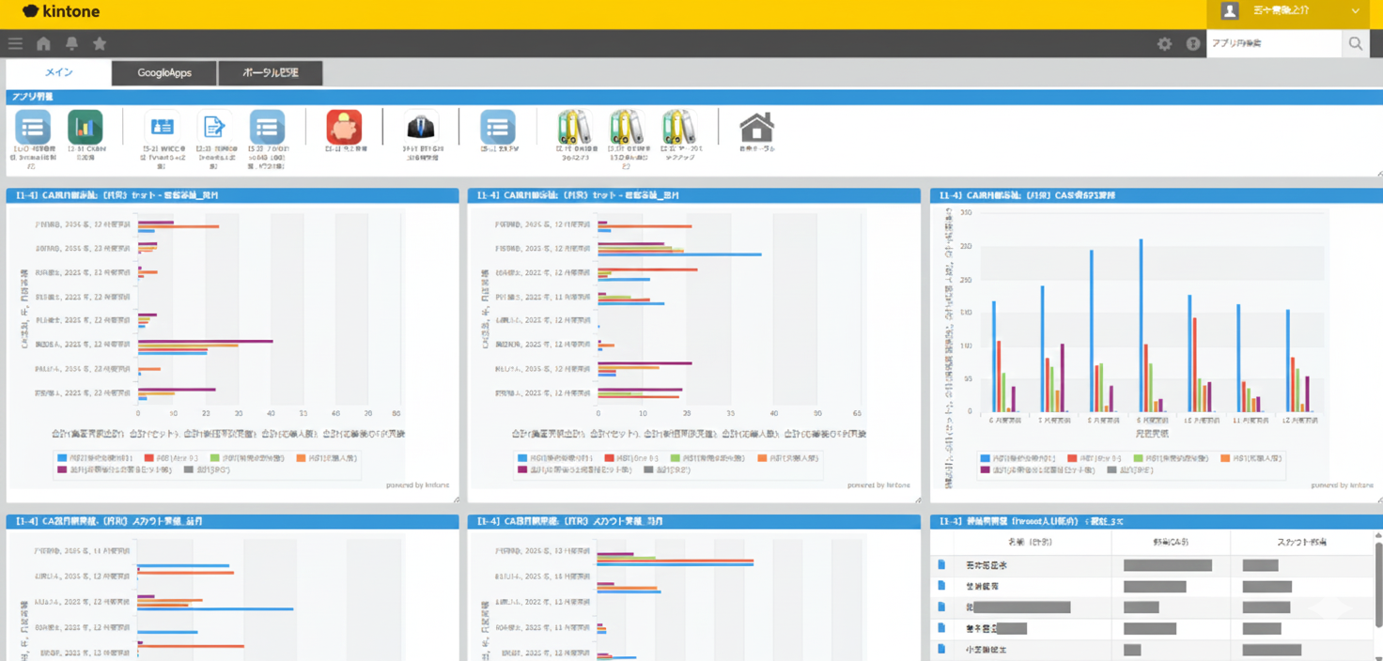1383x661 pixels.
Task: Launch the green bar chart app icon
Action: coord(85,128)
